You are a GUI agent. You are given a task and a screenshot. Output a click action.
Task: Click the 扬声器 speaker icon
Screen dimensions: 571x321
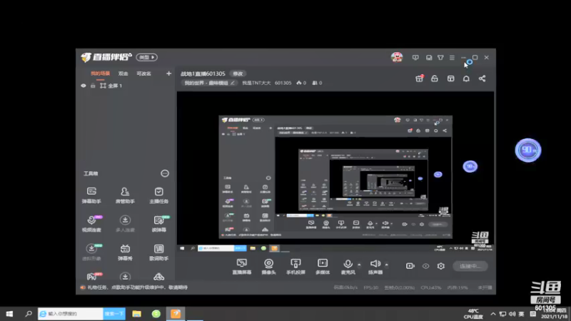pyautogui.click(x=375, y=263)
